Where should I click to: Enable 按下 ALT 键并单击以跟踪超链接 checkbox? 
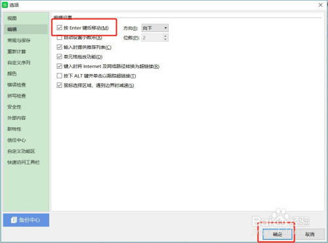59,76
